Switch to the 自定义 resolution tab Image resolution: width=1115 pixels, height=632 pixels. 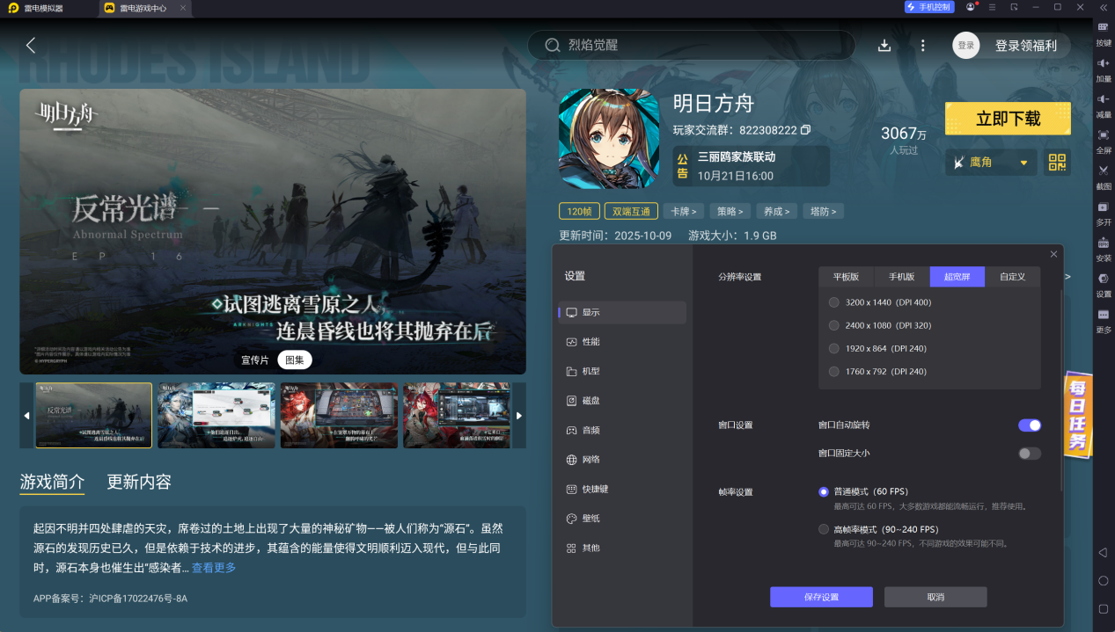point(1012,276)
